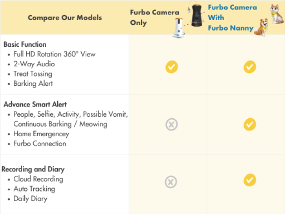
Task: Click the Treat Tossing feature text
Action: [x=32, y=74]
